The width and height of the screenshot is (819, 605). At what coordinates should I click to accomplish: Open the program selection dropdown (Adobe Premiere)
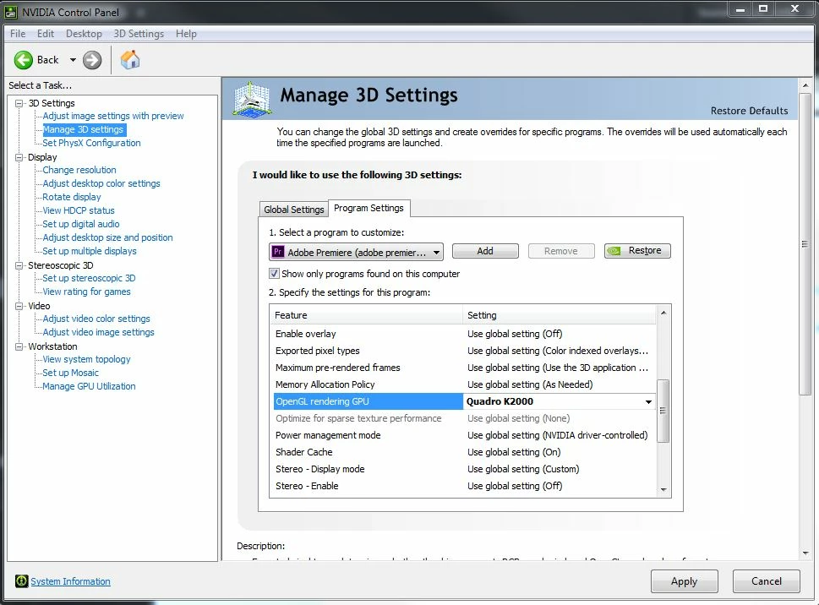(356, 252)
